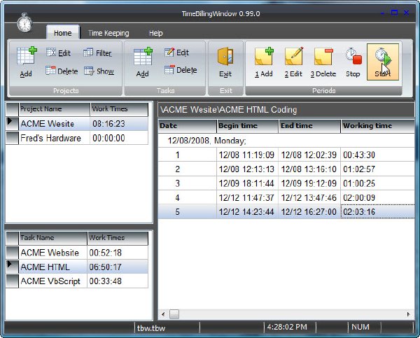Click 2 Edit period button
This screenshot has height=338, width=420.
tap(293, 62)
